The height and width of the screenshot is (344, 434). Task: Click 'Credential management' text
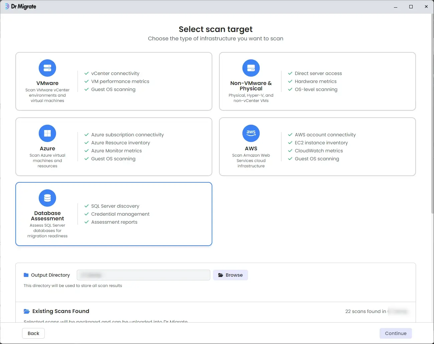click(x=120, y=214)
